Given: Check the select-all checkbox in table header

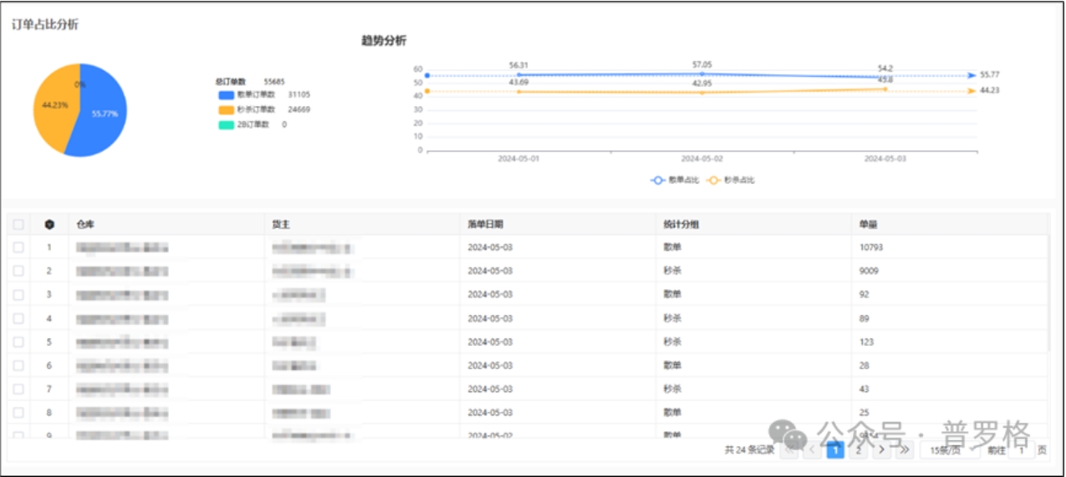Looking at the screenshot, I should [x=18, y=224].
